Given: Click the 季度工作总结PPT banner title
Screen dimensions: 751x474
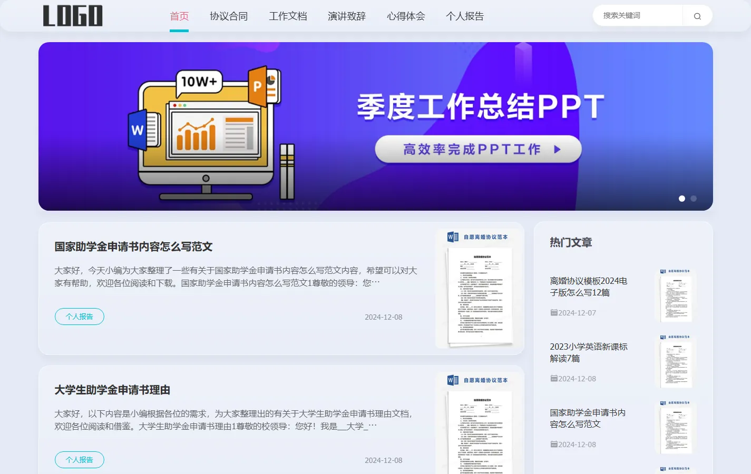Looking at the screenshot, I should [x=481, y=107].
